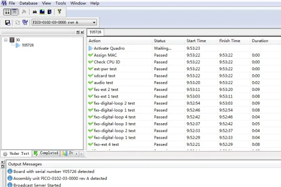
Task: Click the grayed-out hammer tool icon
Action: tap(24, 12)
